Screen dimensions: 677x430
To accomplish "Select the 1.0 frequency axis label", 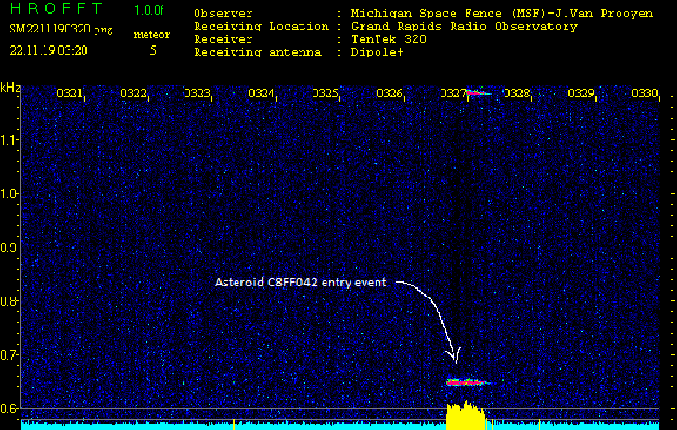I will tap(9, 194).
